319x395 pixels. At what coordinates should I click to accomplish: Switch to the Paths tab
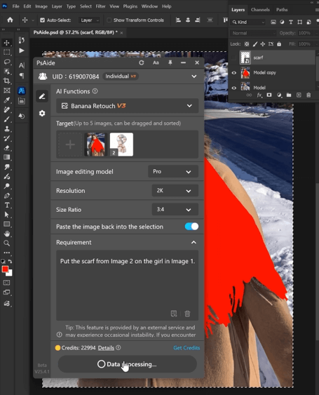coord(282,10)
